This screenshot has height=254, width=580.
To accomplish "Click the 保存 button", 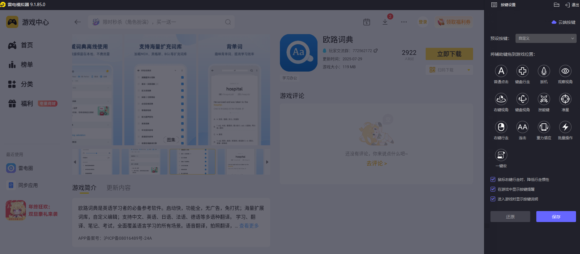I will point(556,217).
